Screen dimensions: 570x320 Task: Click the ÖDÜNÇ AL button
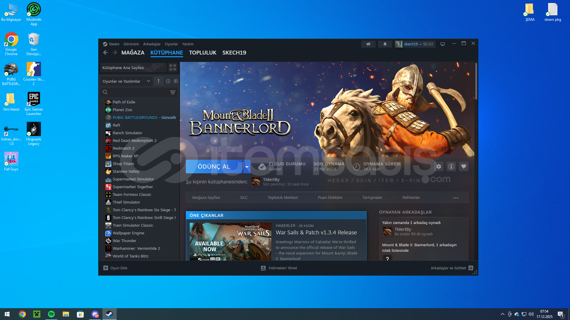pyautogui.click(x=214, y=167)
